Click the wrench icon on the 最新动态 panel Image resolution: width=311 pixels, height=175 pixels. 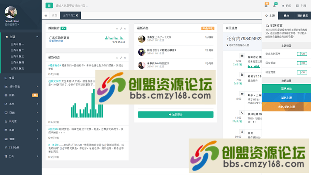121,58
